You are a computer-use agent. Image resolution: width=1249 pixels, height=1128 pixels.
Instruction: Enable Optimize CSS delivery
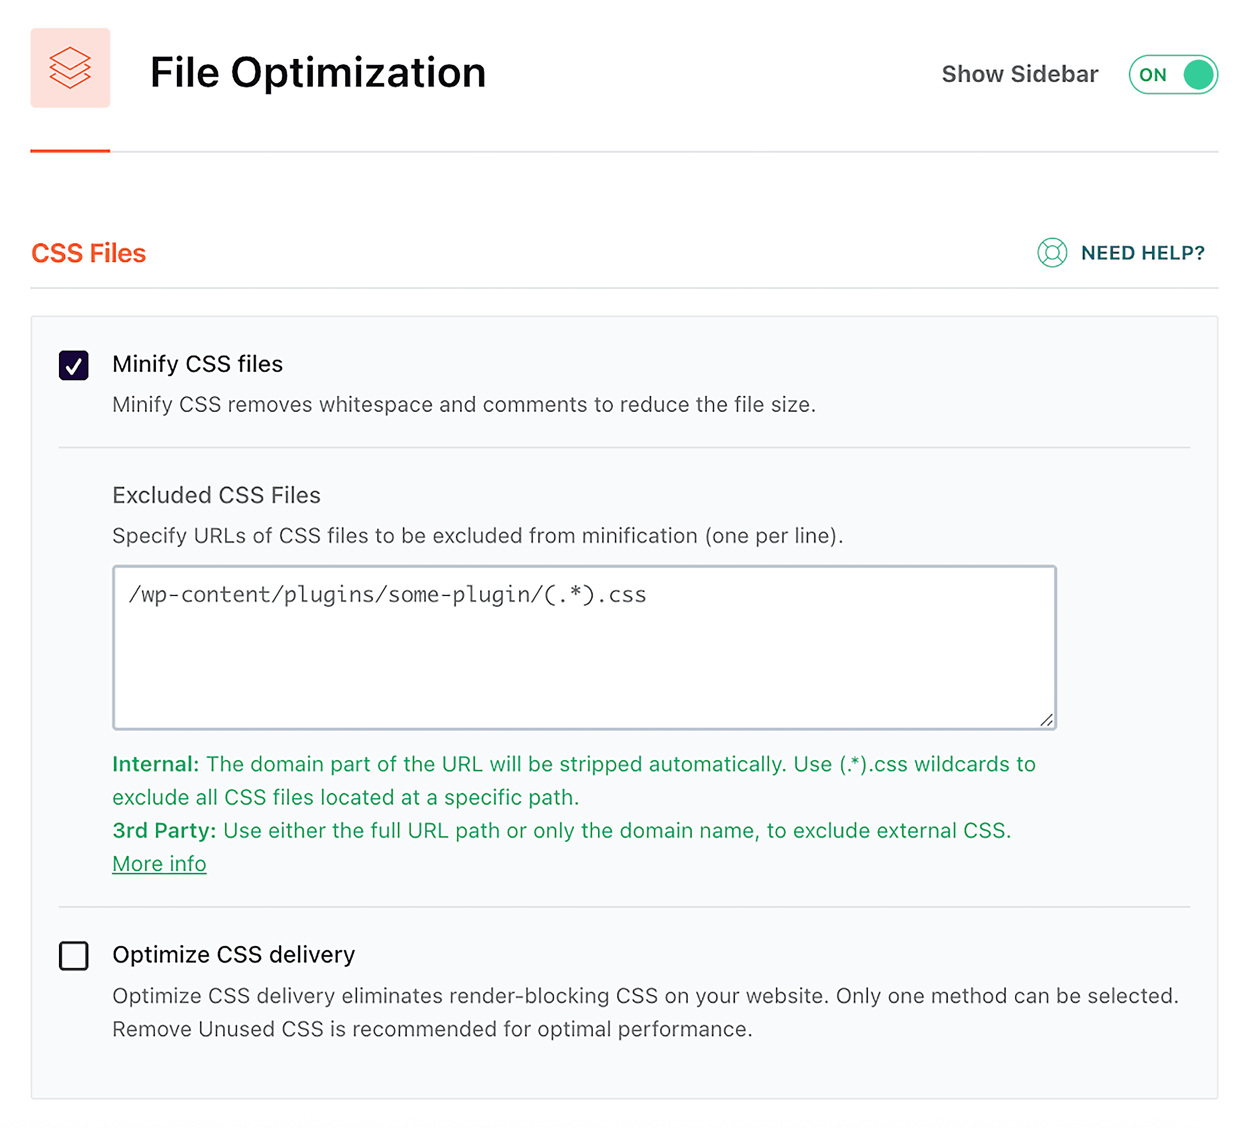point(74,955)
